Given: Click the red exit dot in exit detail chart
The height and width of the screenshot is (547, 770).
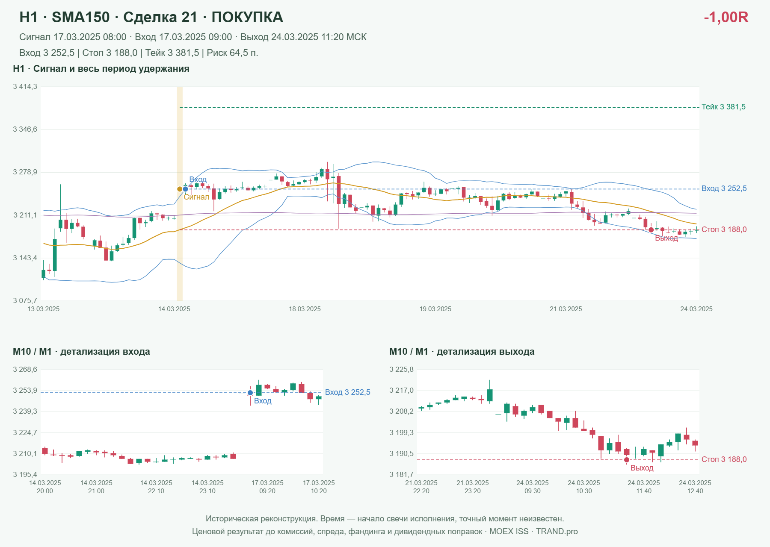Looking at the screenshot, I should click(627, 460).
